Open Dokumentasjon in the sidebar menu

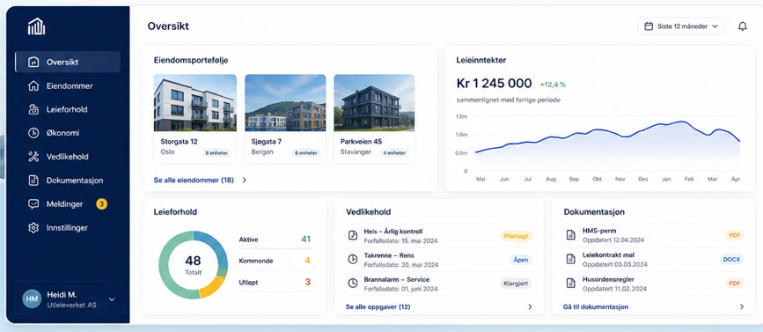click(x=68, y=181)
